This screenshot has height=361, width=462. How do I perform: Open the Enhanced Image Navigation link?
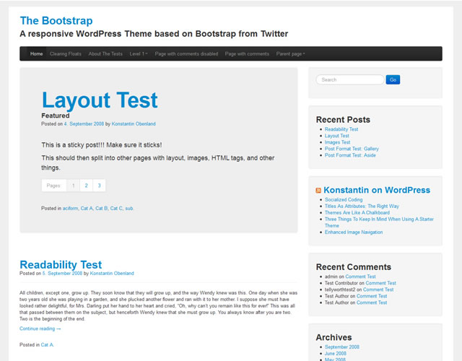(354, 232)
